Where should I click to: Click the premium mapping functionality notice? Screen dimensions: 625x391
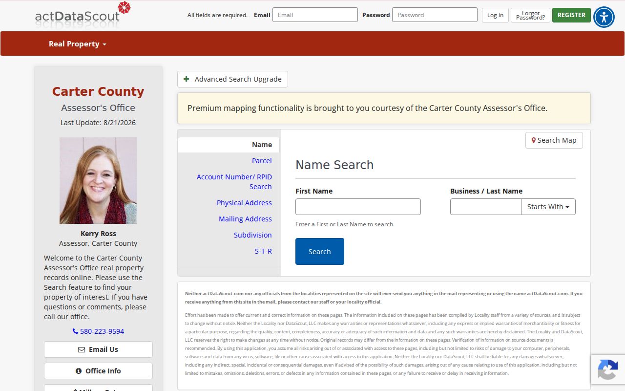coord(384,108)
